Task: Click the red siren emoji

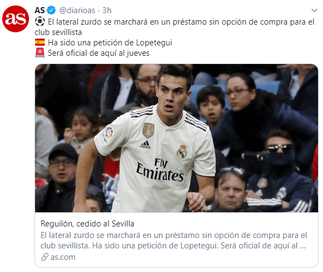Action: [x=40, y=53]
